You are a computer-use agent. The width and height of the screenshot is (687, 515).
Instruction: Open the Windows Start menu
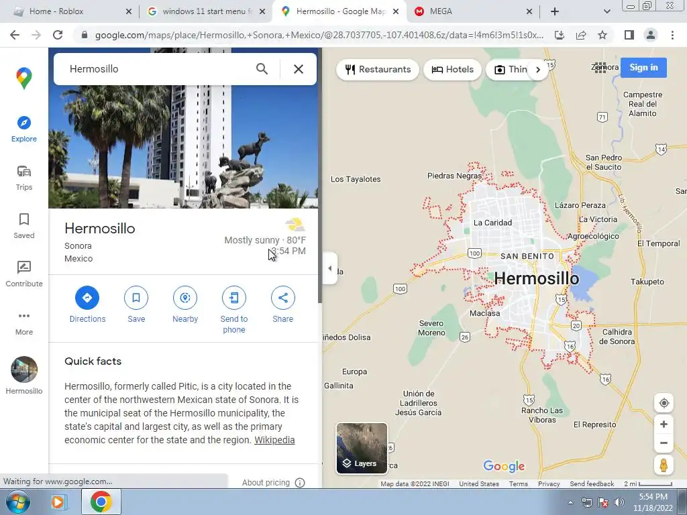17,502
